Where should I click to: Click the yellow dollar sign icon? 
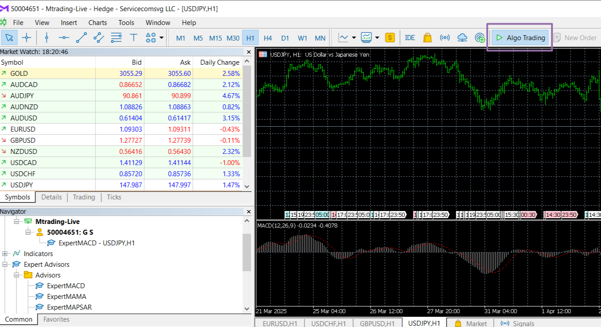[390, 37]
